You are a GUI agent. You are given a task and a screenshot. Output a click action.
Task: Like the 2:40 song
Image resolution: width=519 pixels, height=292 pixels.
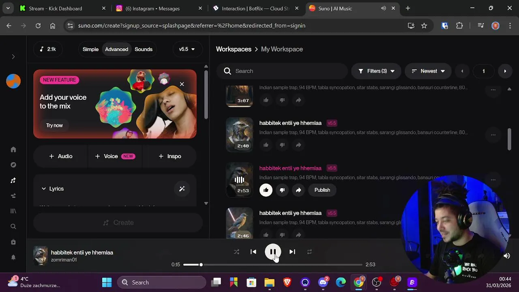coord(266,145)
